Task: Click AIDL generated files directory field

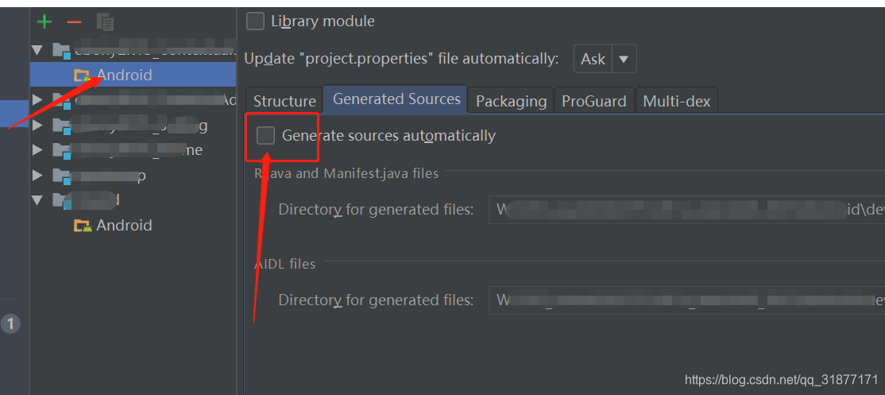Action: pos(686,300)
